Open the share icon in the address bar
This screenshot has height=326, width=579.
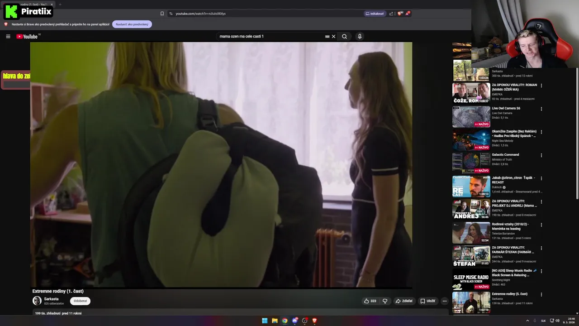pos(391,14)
